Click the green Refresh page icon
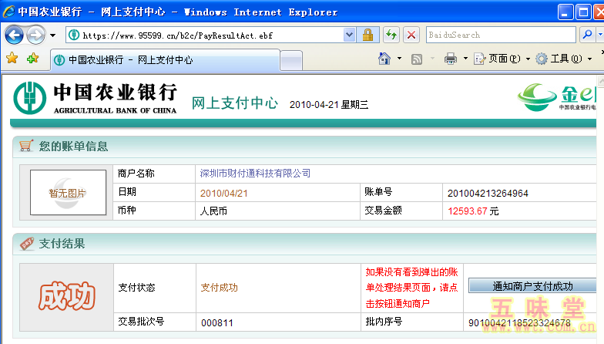604x344 pixels. point(391,35)
